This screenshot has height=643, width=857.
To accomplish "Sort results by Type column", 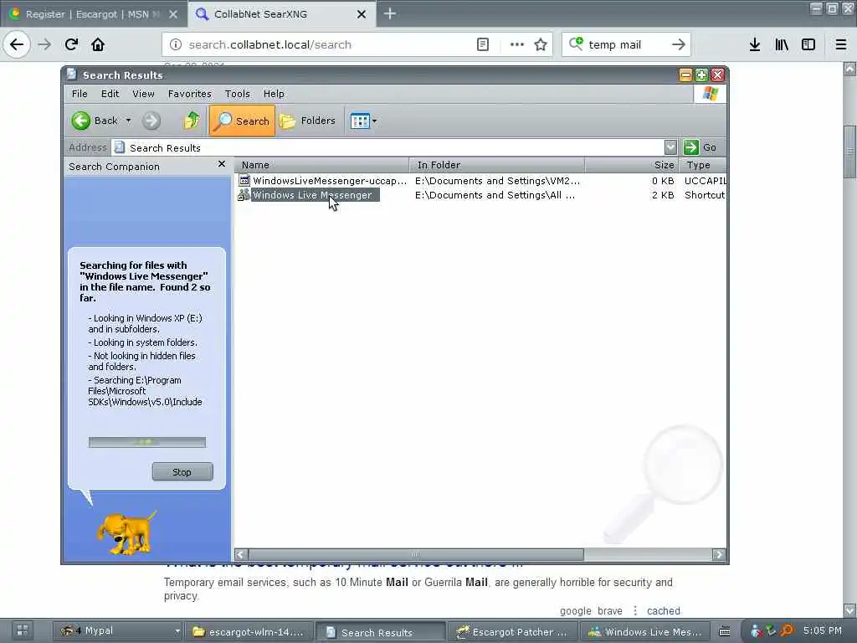I will [x=703, y=165].
